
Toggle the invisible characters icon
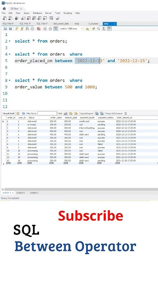[x=104, y=28]
